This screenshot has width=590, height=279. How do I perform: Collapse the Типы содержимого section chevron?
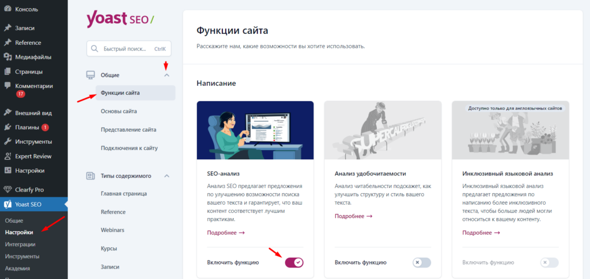[167, 175]
